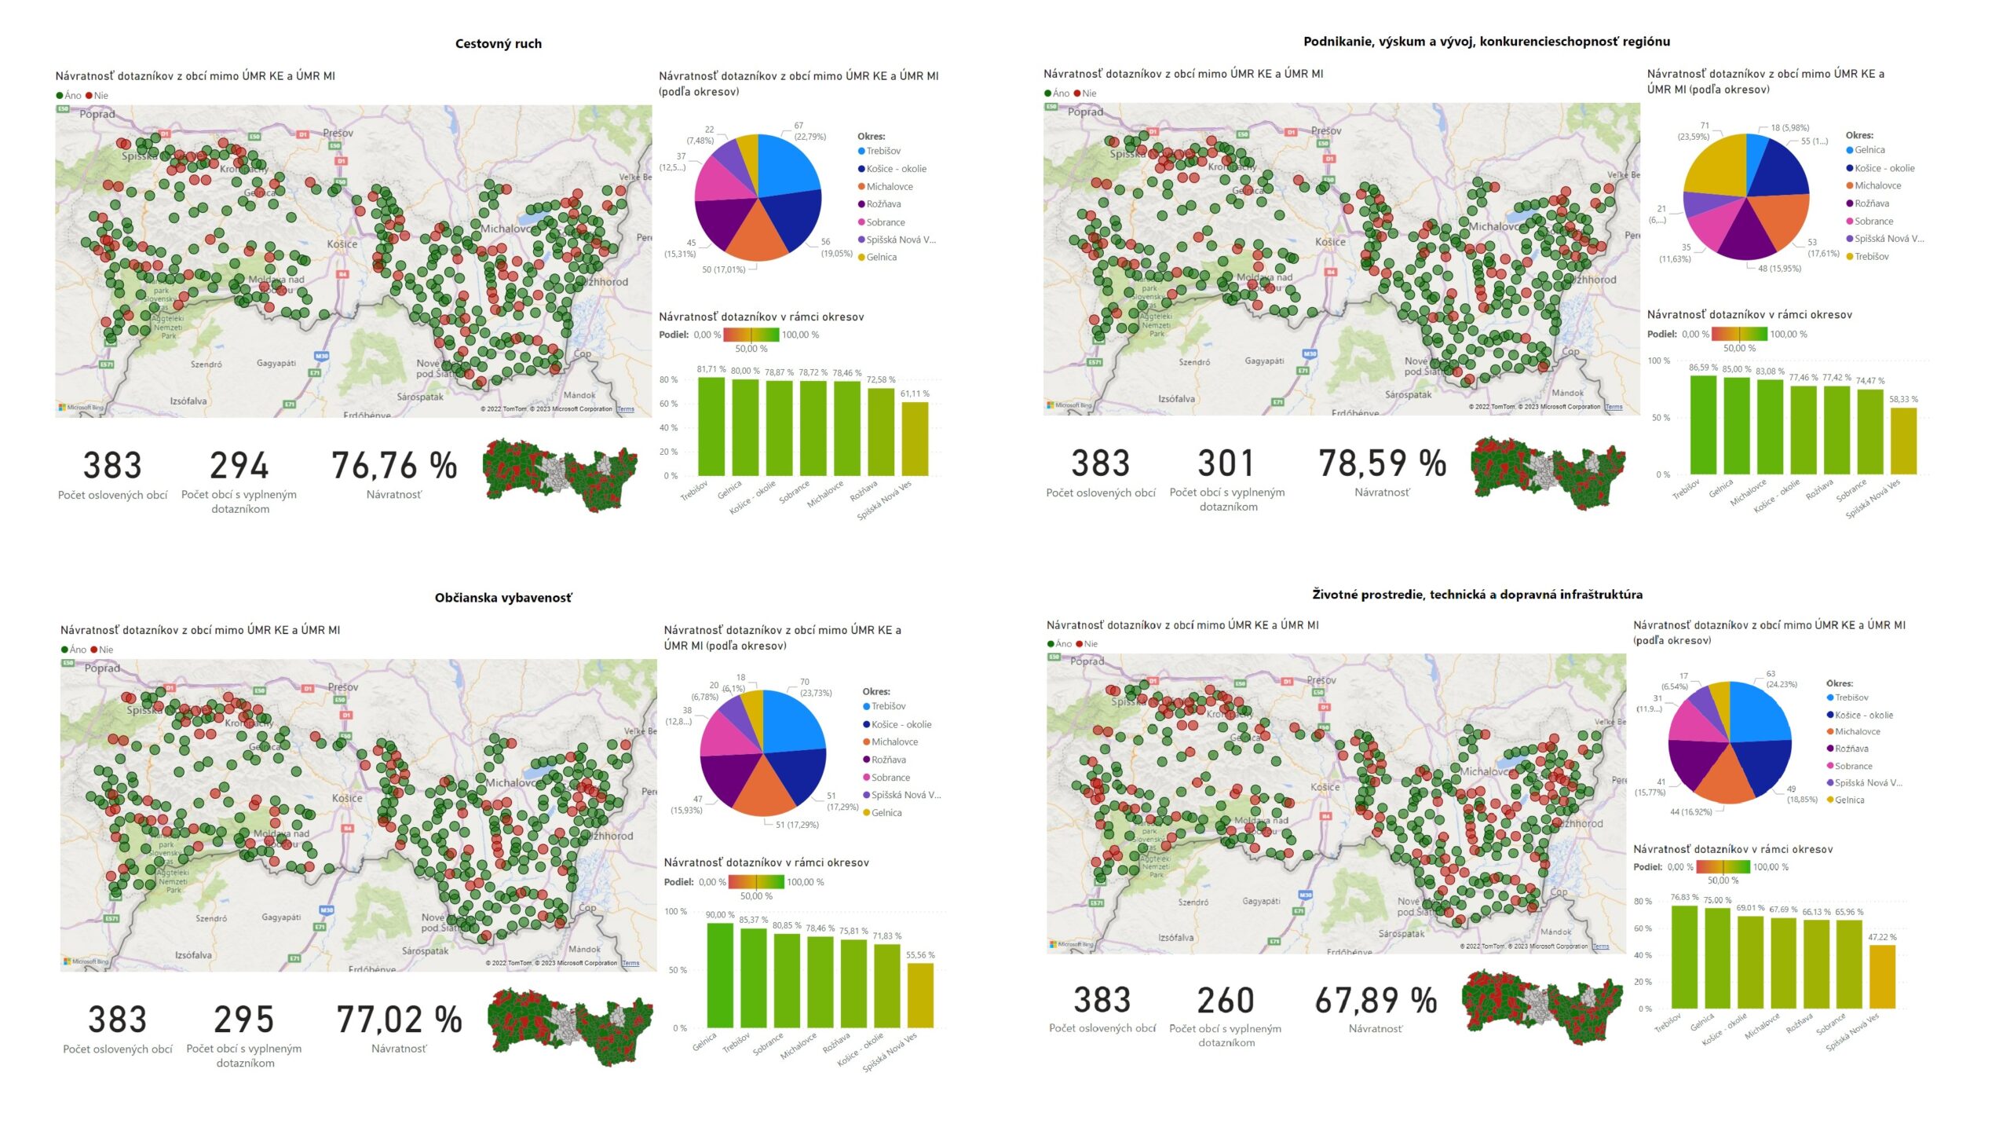Screen dimensions: 2010x1135
Task: Click the Podiel gradient scale in Podnikanie panel
Action: (1739, 334)
